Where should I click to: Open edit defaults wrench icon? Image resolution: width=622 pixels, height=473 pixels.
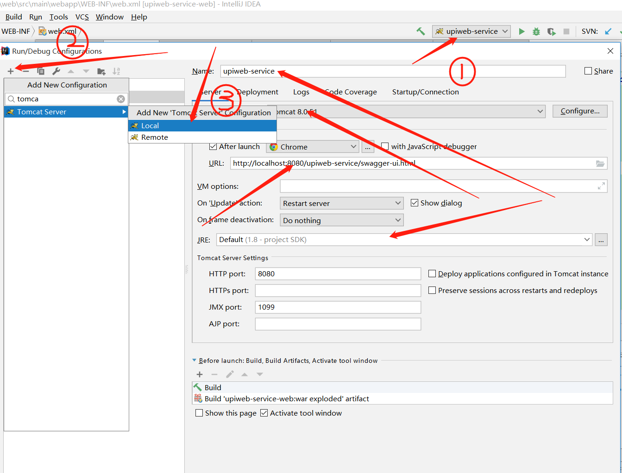56,71
